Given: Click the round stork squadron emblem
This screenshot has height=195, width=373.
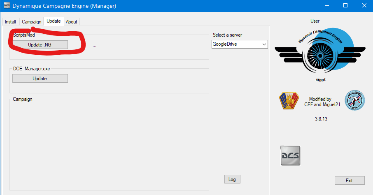Looking at the screenshot, I should (x=355, y=100).
